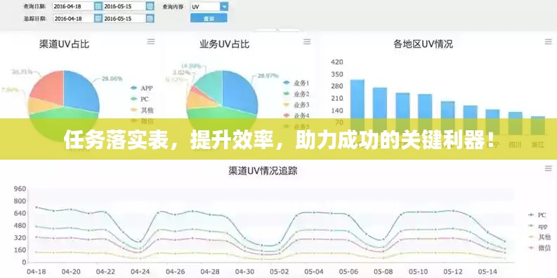Open the 业务UV占比 chart menu icon
The width and height of the screenshot is (557, 278).
[x=307, y=42]
